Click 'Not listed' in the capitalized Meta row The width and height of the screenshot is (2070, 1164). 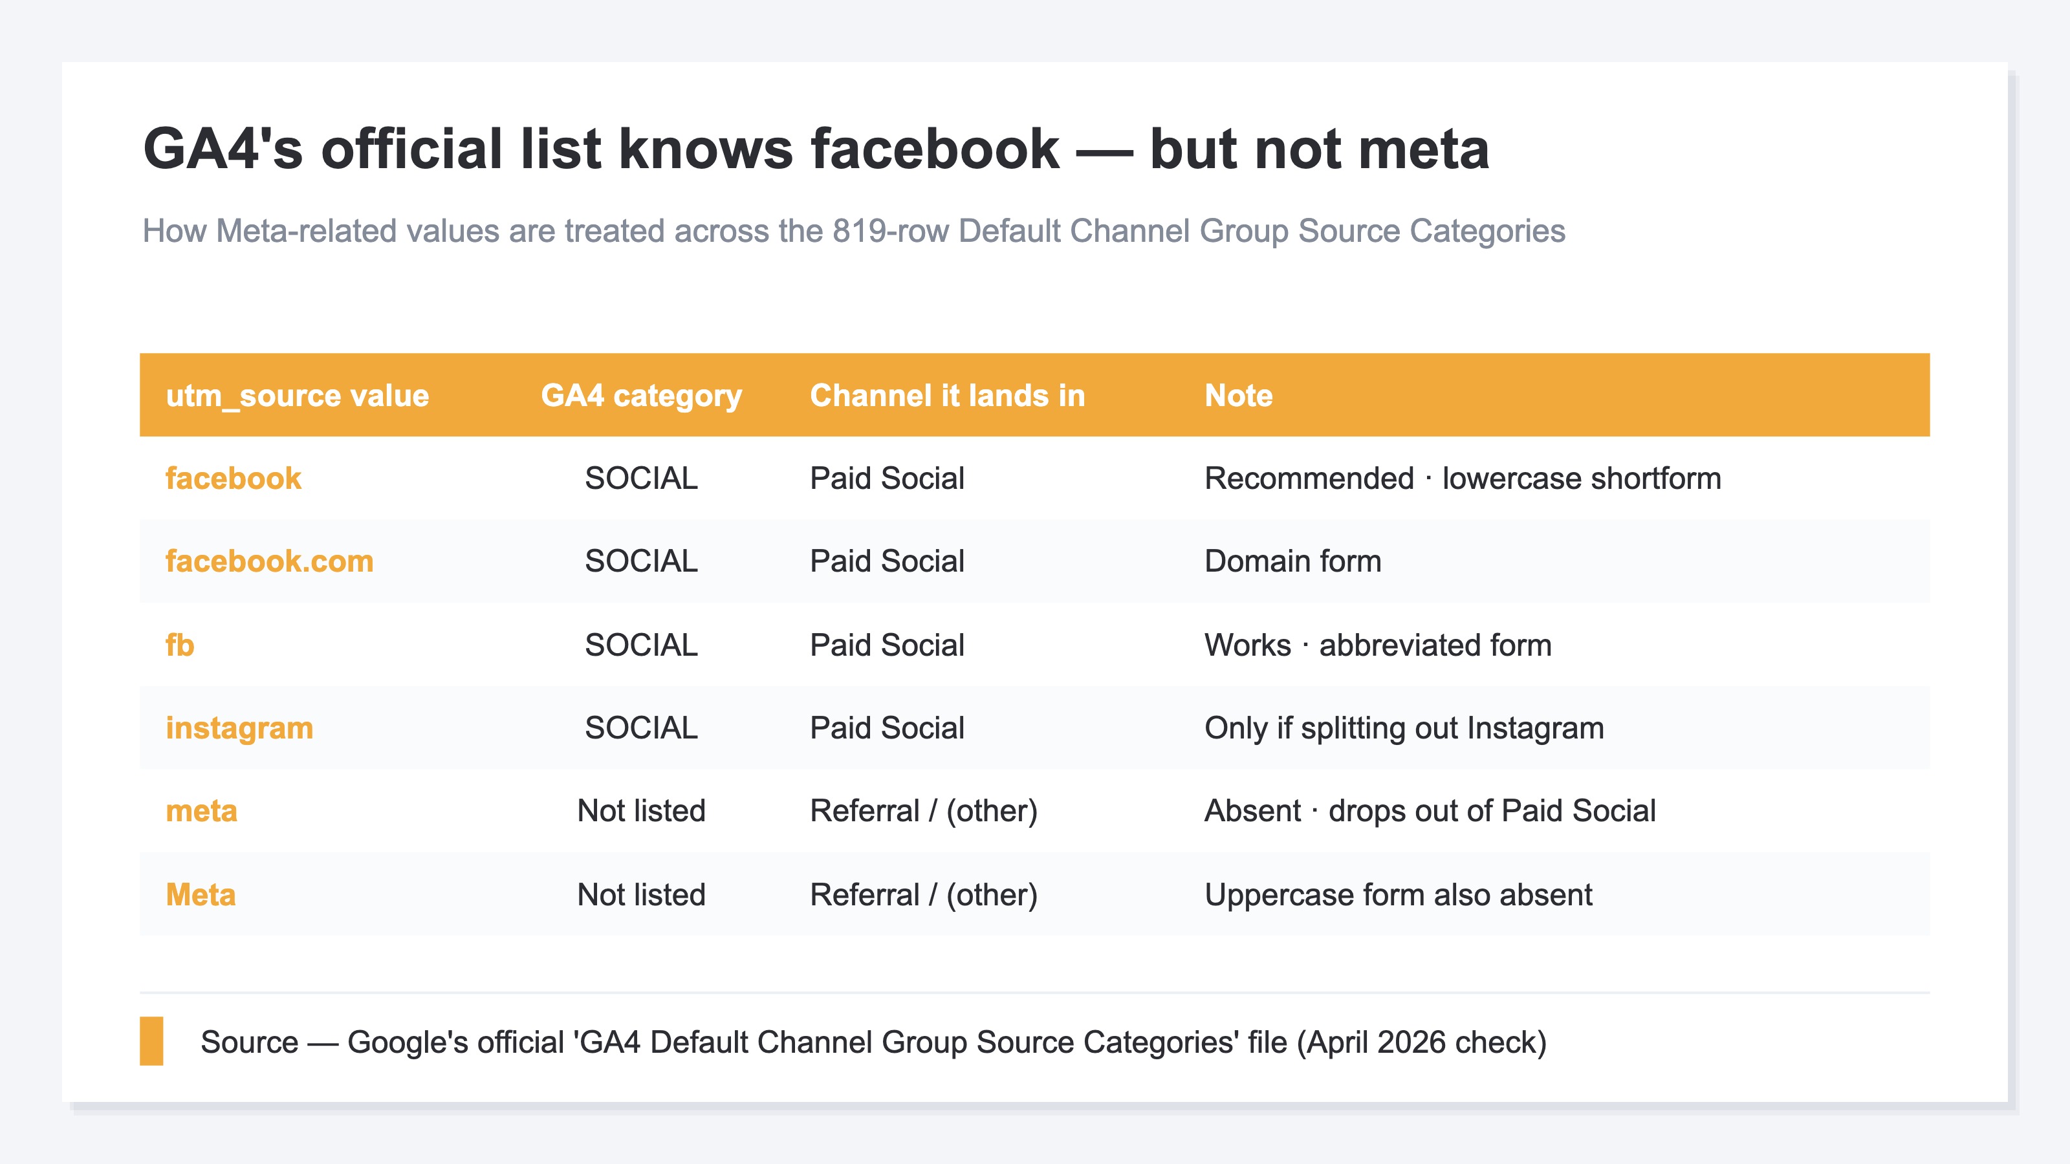(641, 894)
